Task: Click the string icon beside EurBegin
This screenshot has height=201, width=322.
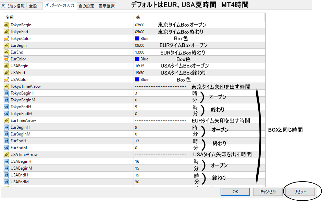Action: pos(6,45)
